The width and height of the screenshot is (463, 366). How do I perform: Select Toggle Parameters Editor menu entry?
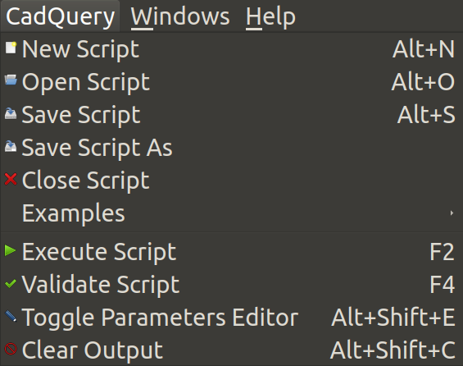pos(231,318)
